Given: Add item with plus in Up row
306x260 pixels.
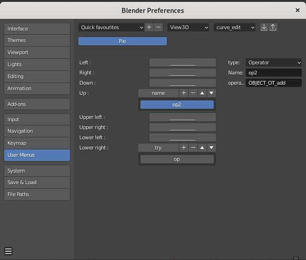Looking at the screenshot, I should click(x=183, y=93).
